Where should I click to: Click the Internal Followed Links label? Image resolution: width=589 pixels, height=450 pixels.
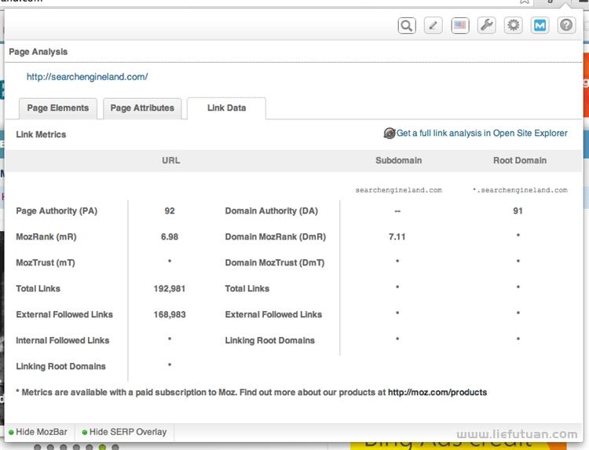click(63, 340)
